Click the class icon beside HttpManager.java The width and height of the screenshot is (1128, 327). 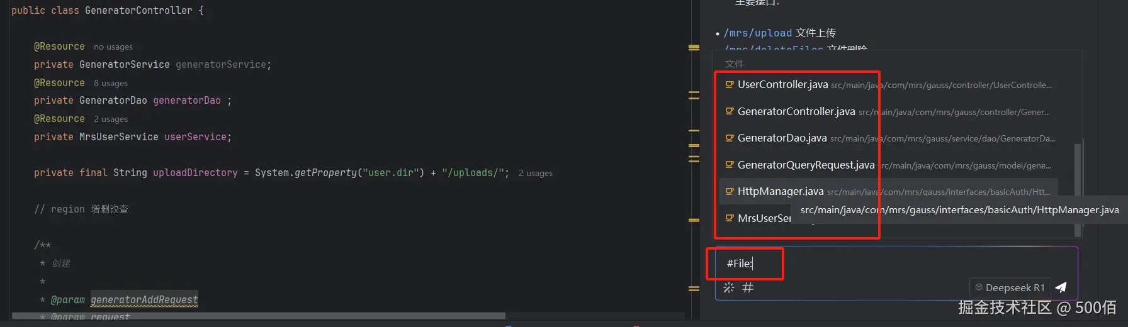point(730,191)
